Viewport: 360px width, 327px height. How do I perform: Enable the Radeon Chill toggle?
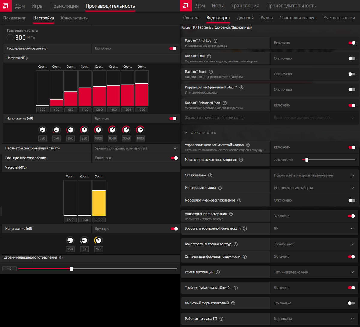(x=352, y=58)
